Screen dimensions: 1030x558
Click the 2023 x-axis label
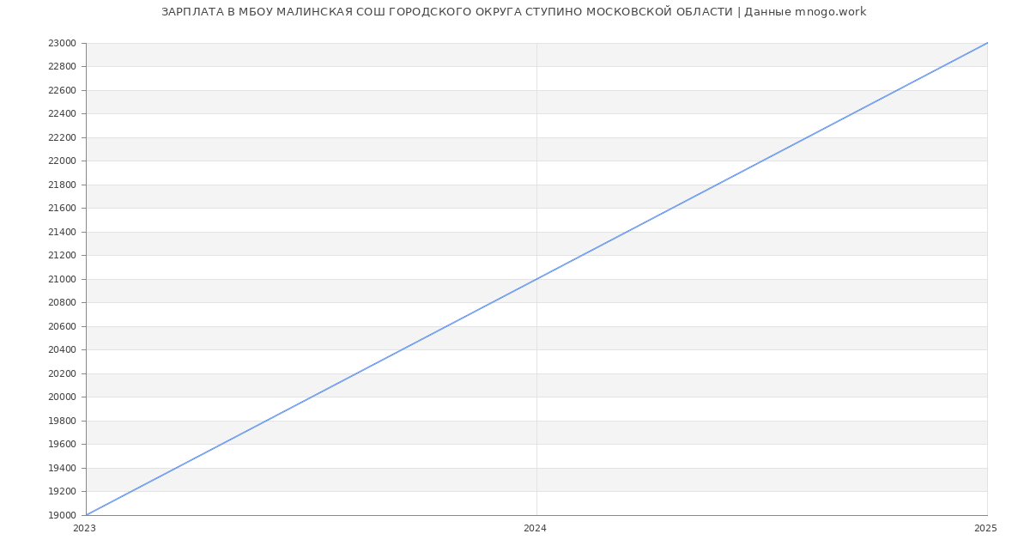tap(85, 529)
